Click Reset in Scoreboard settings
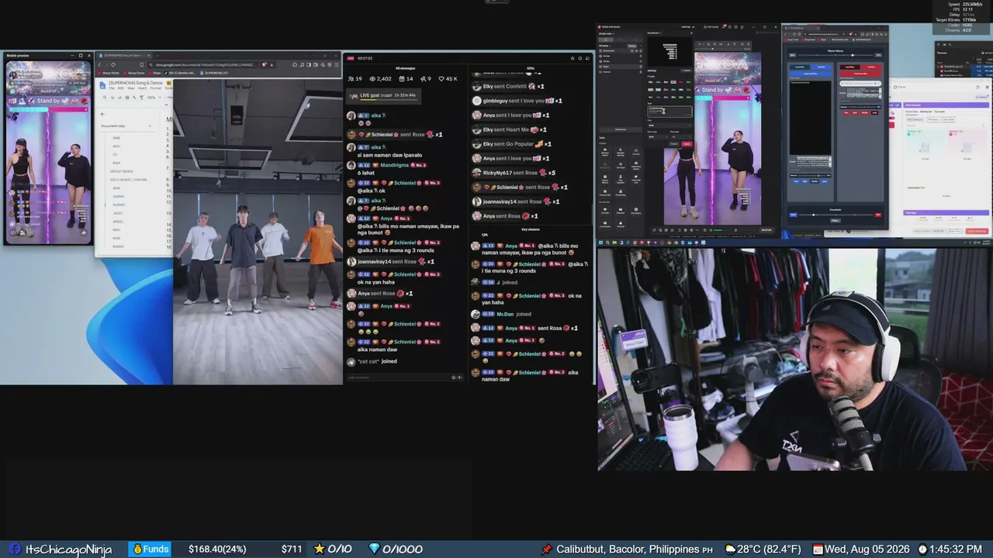Image resolution: width=993 pixels, height=558 pixels. tap(687, 71)
